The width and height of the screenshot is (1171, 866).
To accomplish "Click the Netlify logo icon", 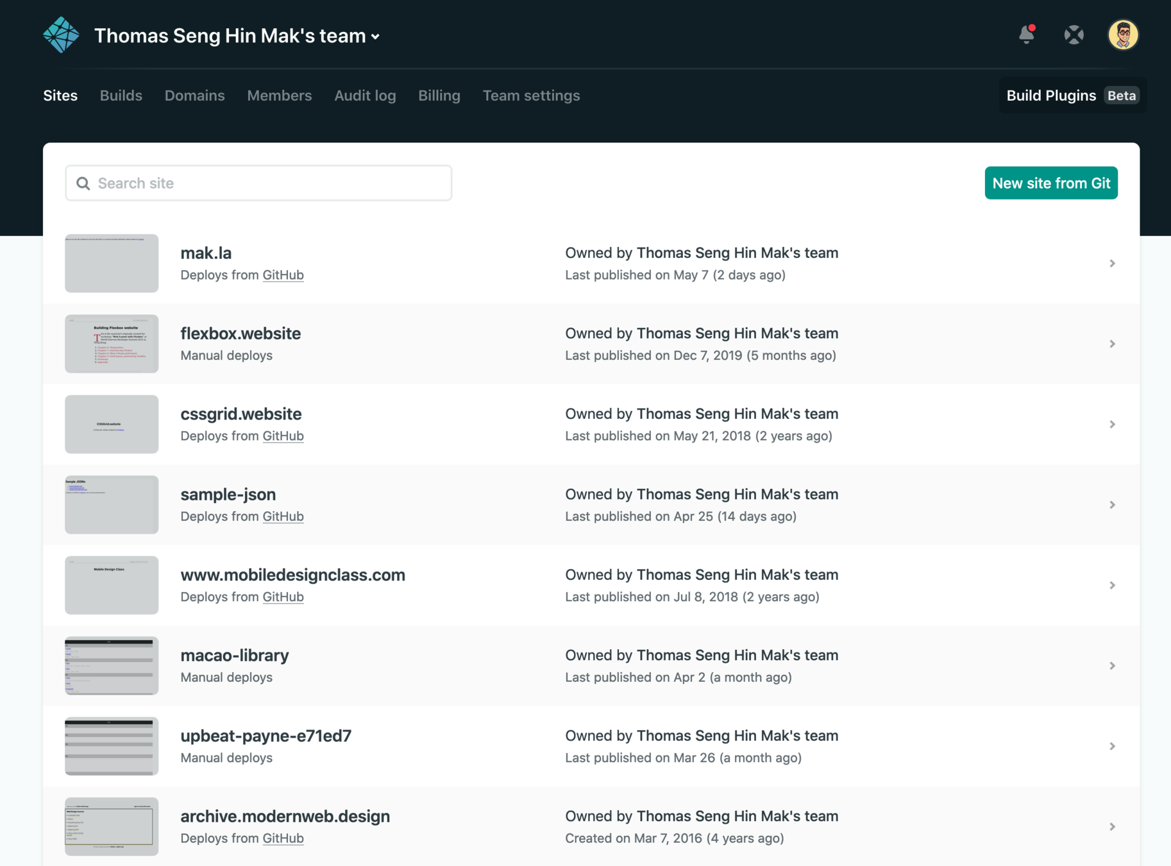I will pos(62,35).
